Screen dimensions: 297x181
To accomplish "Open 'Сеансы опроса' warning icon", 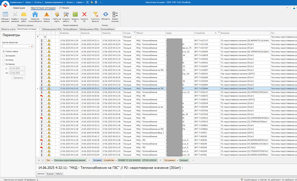I will tap(46, 17).
